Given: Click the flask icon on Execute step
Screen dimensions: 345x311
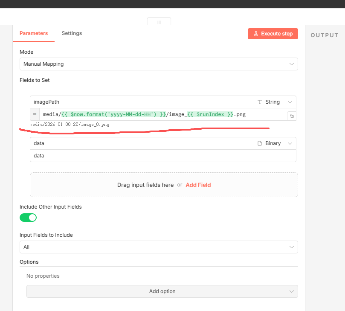Looking at the screenshot, I should (256, 34).
